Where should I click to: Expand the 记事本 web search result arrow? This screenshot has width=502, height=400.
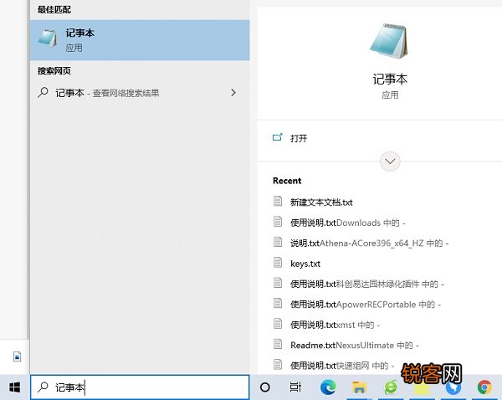233,93
